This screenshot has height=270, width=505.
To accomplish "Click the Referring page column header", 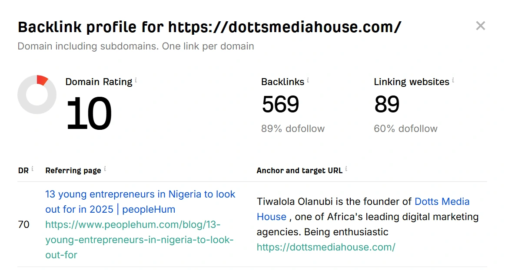I will click(73, 171).
